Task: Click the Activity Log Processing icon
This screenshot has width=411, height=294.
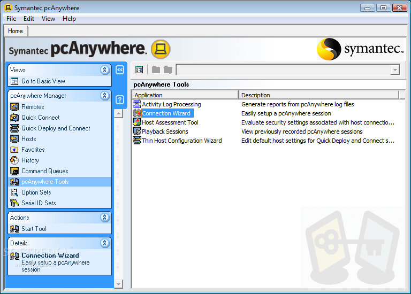Action: coord(137,104)
